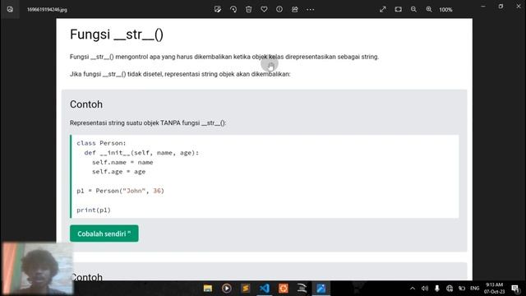Click the Edit image icon
Viewport: 526px width, 296px height.
(218, 9)
